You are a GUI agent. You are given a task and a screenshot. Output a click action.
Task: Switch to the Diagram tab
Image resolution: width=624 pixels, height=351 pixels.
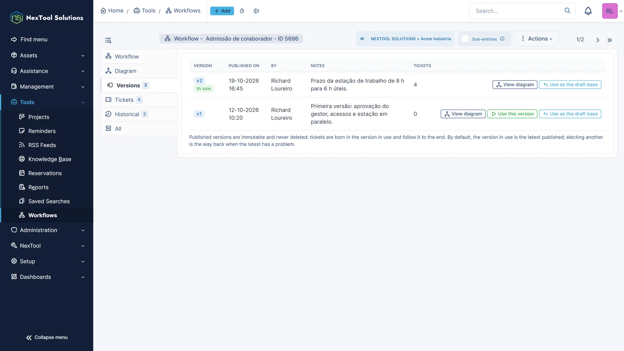[139, 71]
